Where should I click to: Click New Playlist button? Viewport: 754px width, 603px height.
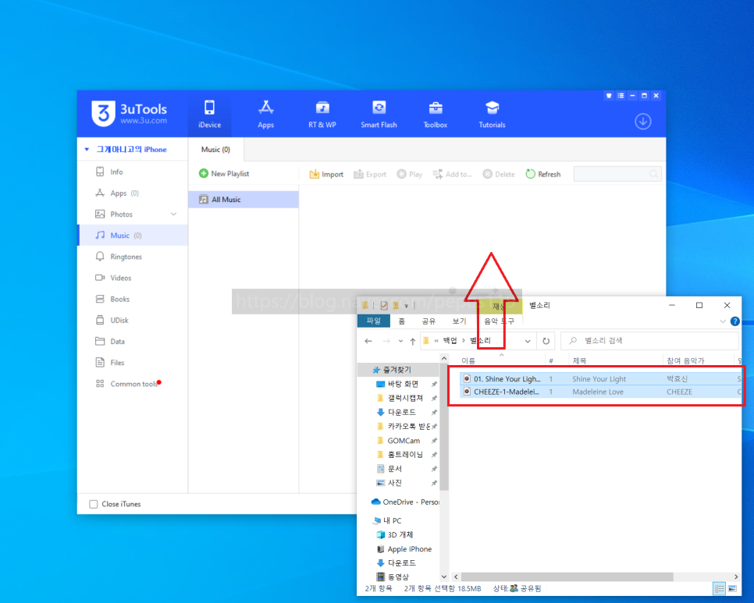coord(224,173)
